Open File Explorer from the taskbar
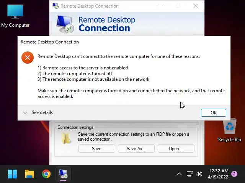Image resolution: width=245 pixels, height=183 pixels. click(x=29, y=174)
